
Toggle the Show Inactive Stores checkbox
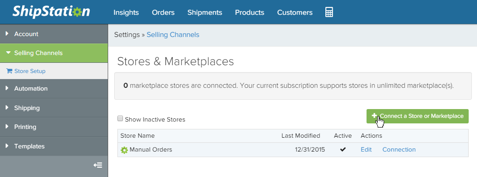pyautogui.click(x=120, y=119)
